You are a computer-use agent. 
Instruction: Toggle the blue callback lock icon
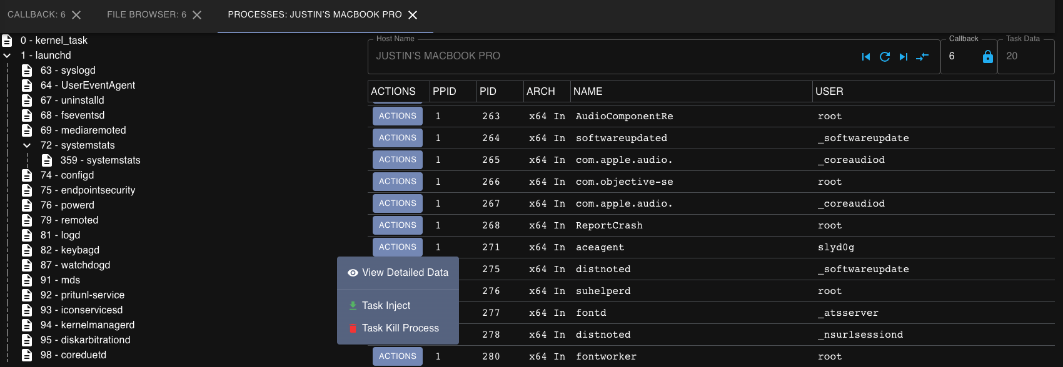(x=988, y=57)
